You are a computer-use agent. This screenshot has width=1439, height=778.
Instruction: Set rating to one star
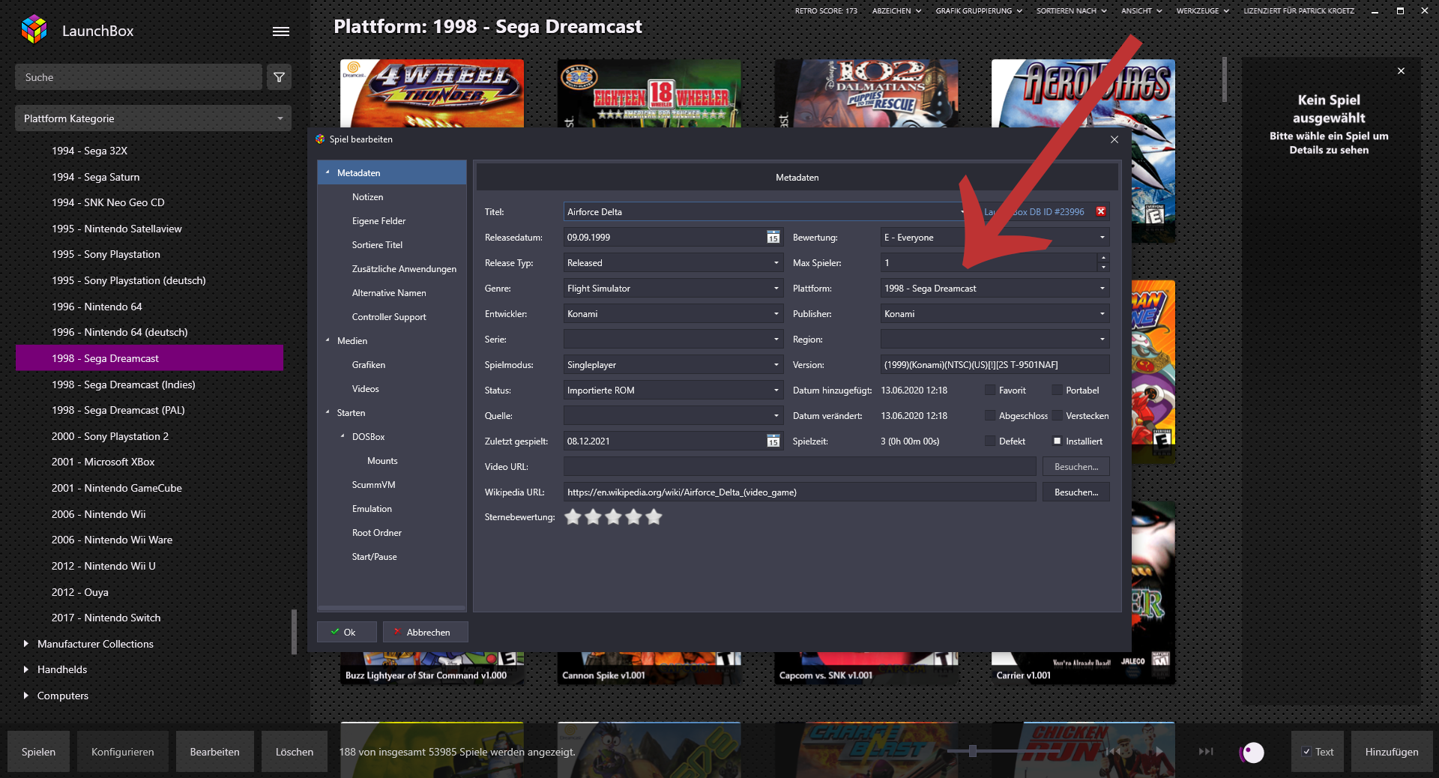[573, 517]
